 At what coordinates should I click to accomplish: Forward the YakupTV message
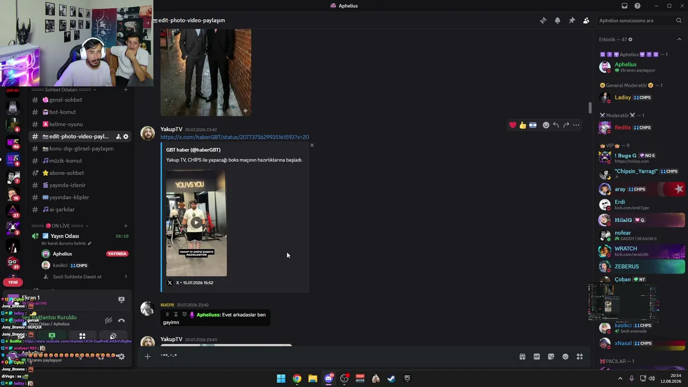[566, 125]
